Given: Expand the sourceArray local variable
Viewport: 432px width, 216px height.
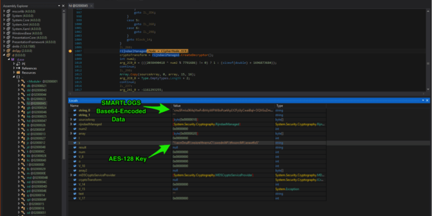Looking at the screenshot, I should coord(71,120).
